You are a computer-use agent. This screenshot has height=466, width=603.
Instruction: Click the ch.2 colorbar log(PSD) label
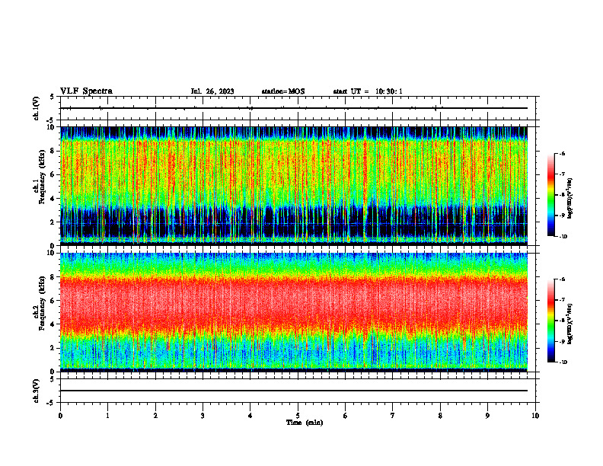pyautogui.click(x=570, y=324)
